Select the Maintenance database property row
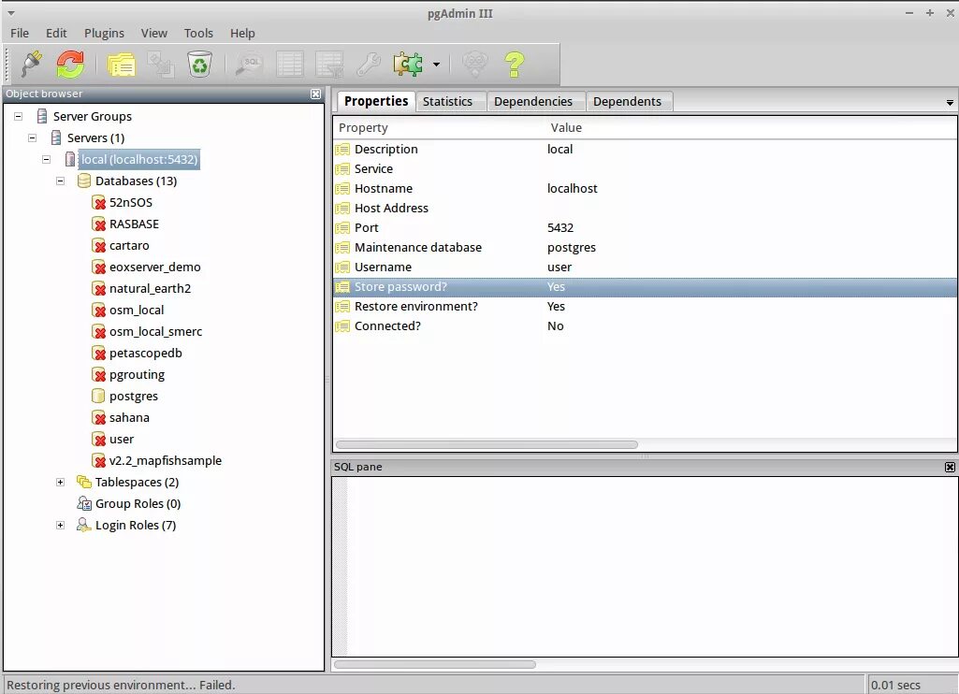This screenshot has height=694, width=959. coord(645,248)
